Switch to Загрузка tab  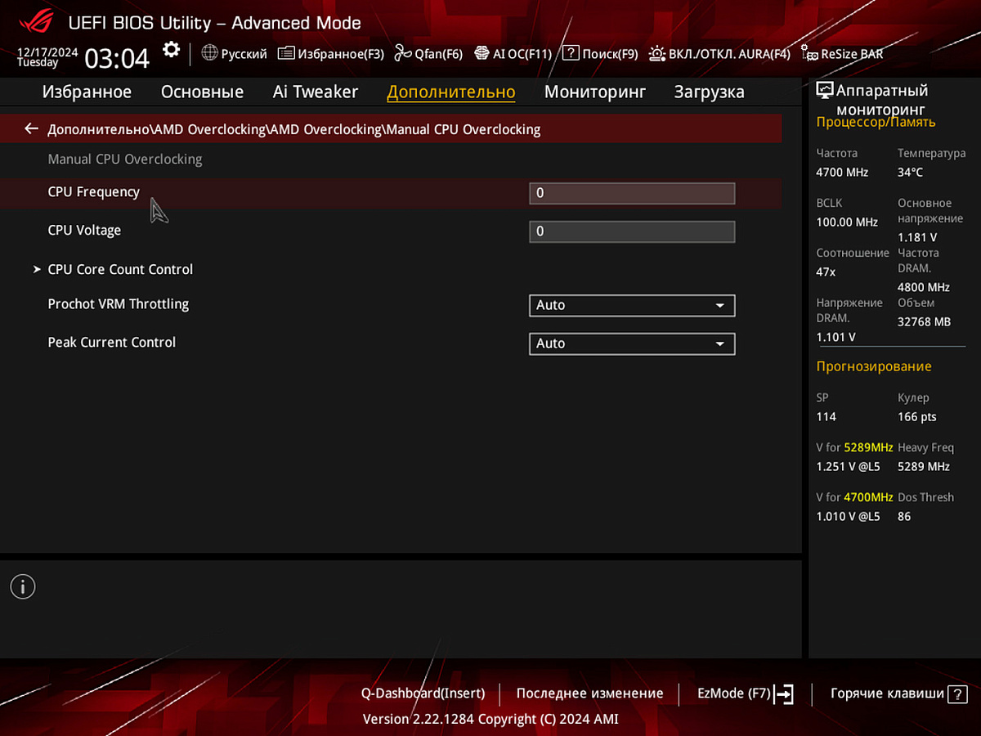[710, 92]
